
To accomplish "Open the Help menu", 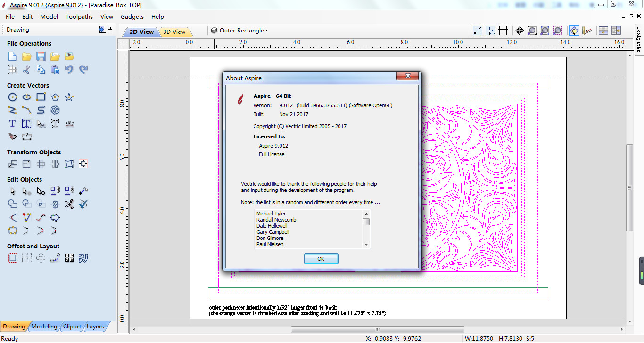I will [x=157, y=17].
